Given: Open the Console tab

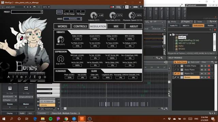Looking at the screenshot, I should coord(42,113).
